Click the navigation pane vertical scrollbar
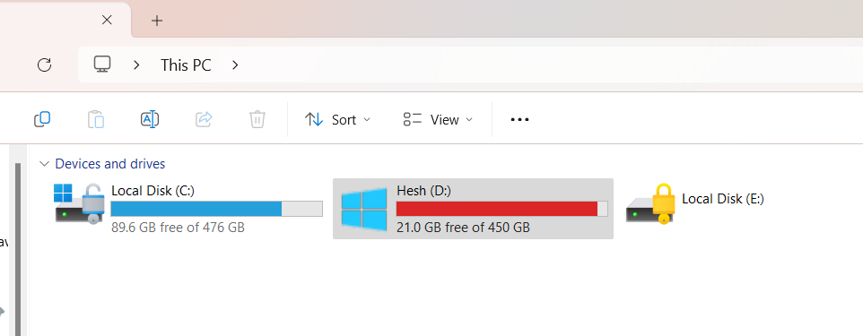 18,247
